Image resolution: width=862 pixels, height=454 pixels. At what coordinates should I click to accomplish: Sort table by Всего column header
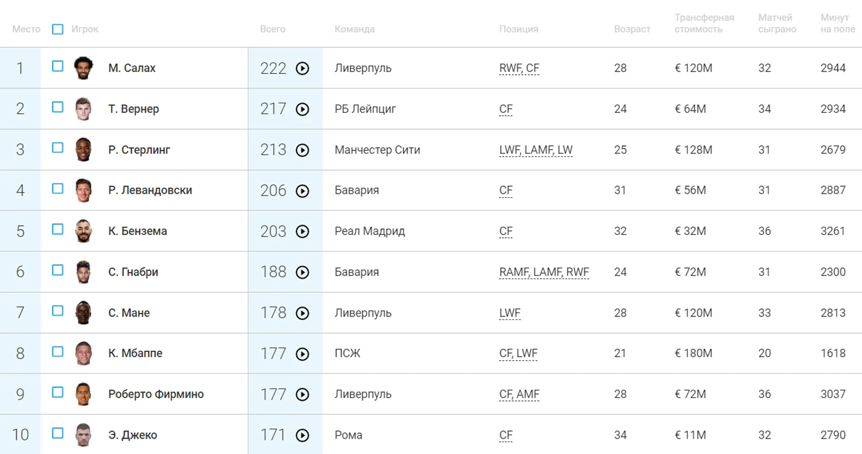click(x=272, y=29)
